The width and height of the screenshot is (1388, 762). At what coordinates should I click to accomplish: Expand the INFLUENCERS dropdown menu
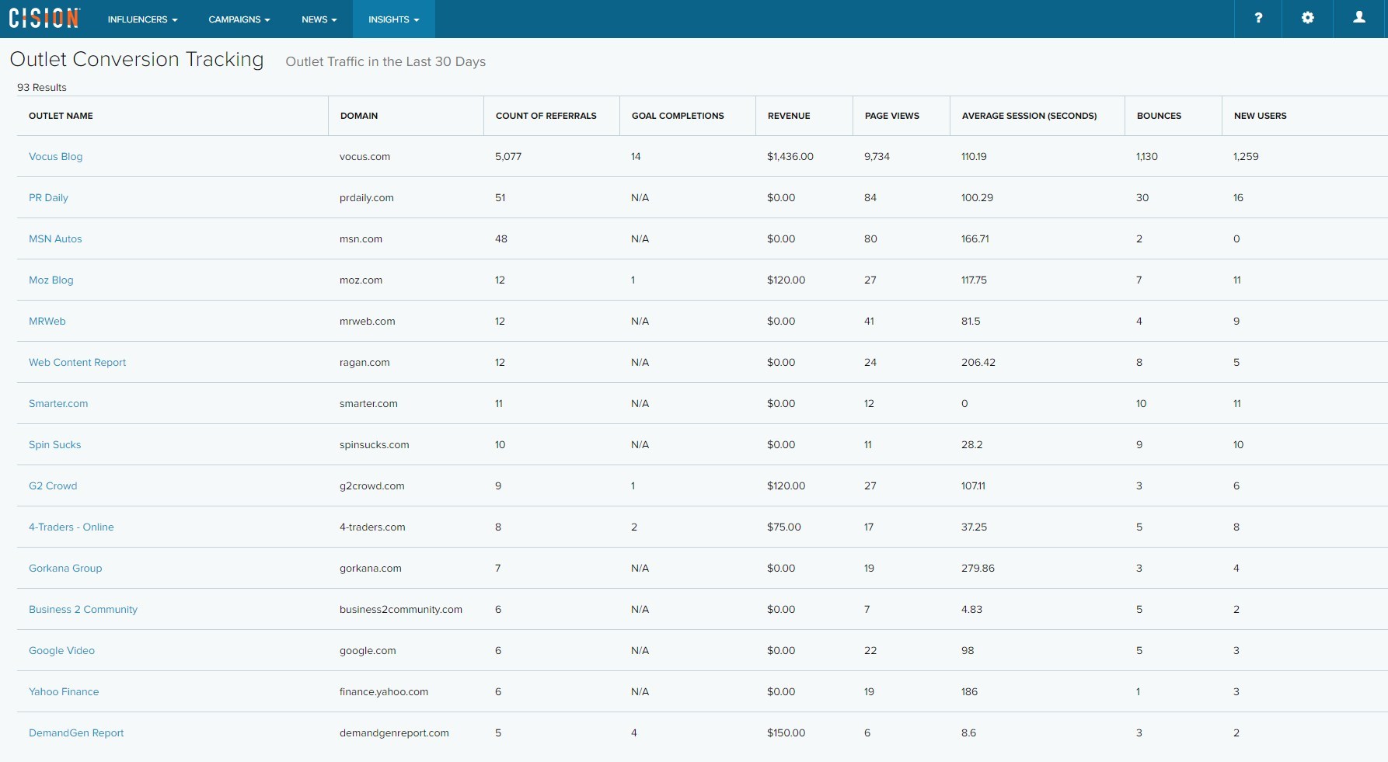pos(142,19)
